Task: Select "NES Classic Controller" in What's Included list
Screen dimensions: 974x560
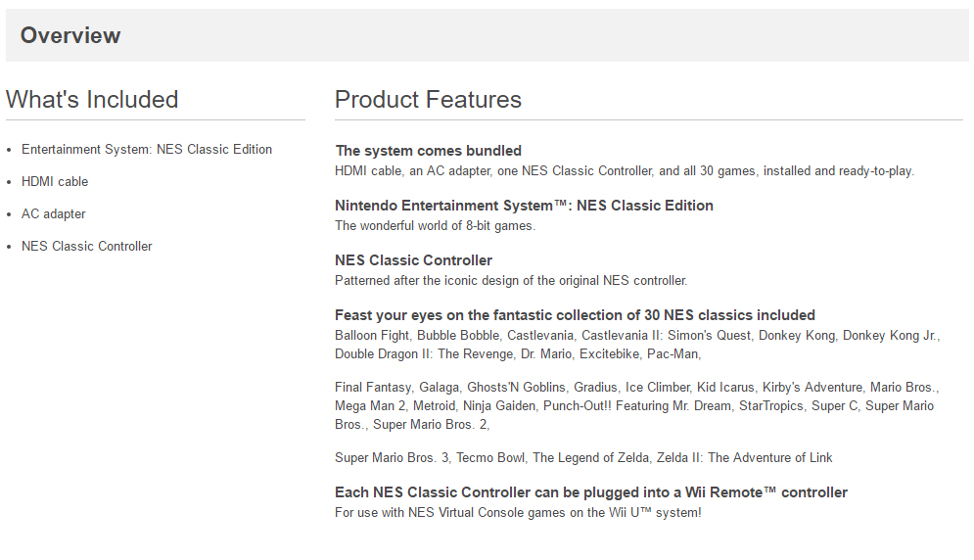Action: (87, 247)
